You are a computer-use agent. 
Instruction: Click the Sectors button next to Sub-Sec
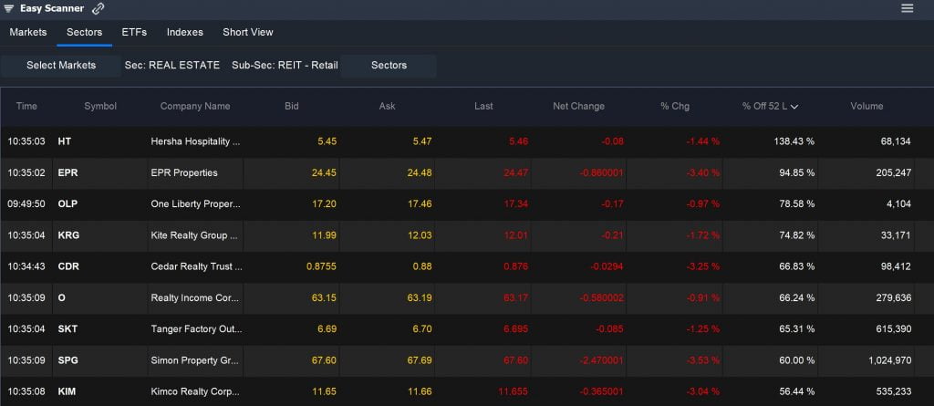[x=389, y=66]
